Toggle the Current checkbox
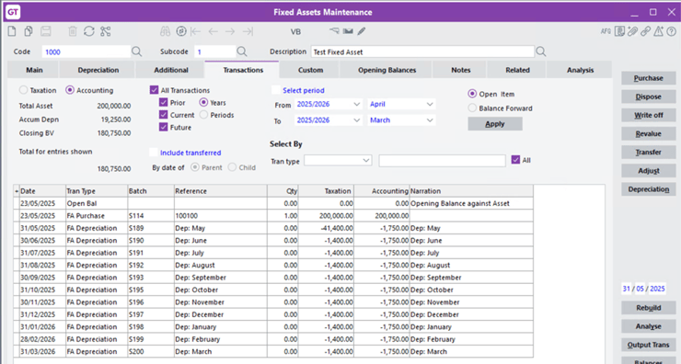Image resolution: width=681 pixels, height=364 pixels. 163,115
